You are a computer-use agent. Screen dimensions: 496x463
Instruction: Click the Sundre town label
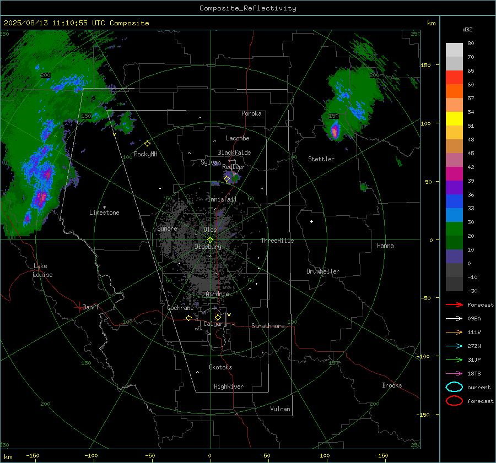(x=167, y=228)
